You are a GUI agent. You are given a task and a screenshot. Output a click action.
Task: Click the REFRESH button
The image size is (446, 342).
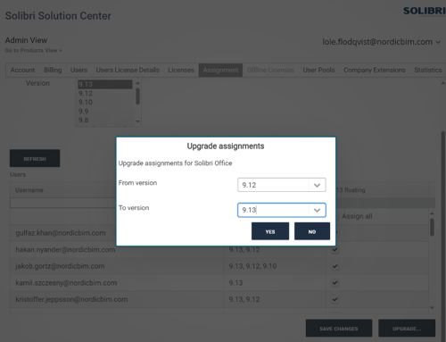pyautogui.click(x=35, y=158)
